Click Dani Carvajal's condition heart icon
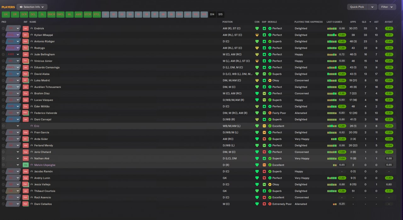Viewport: 403px width, 220px height. tap(257, 119)
